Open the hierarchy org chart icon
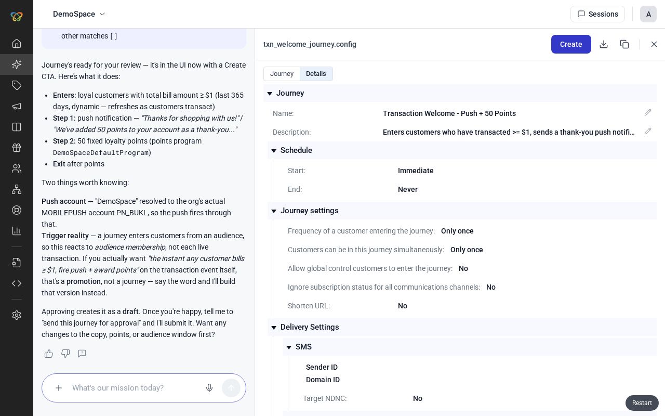 pos(17,189)
